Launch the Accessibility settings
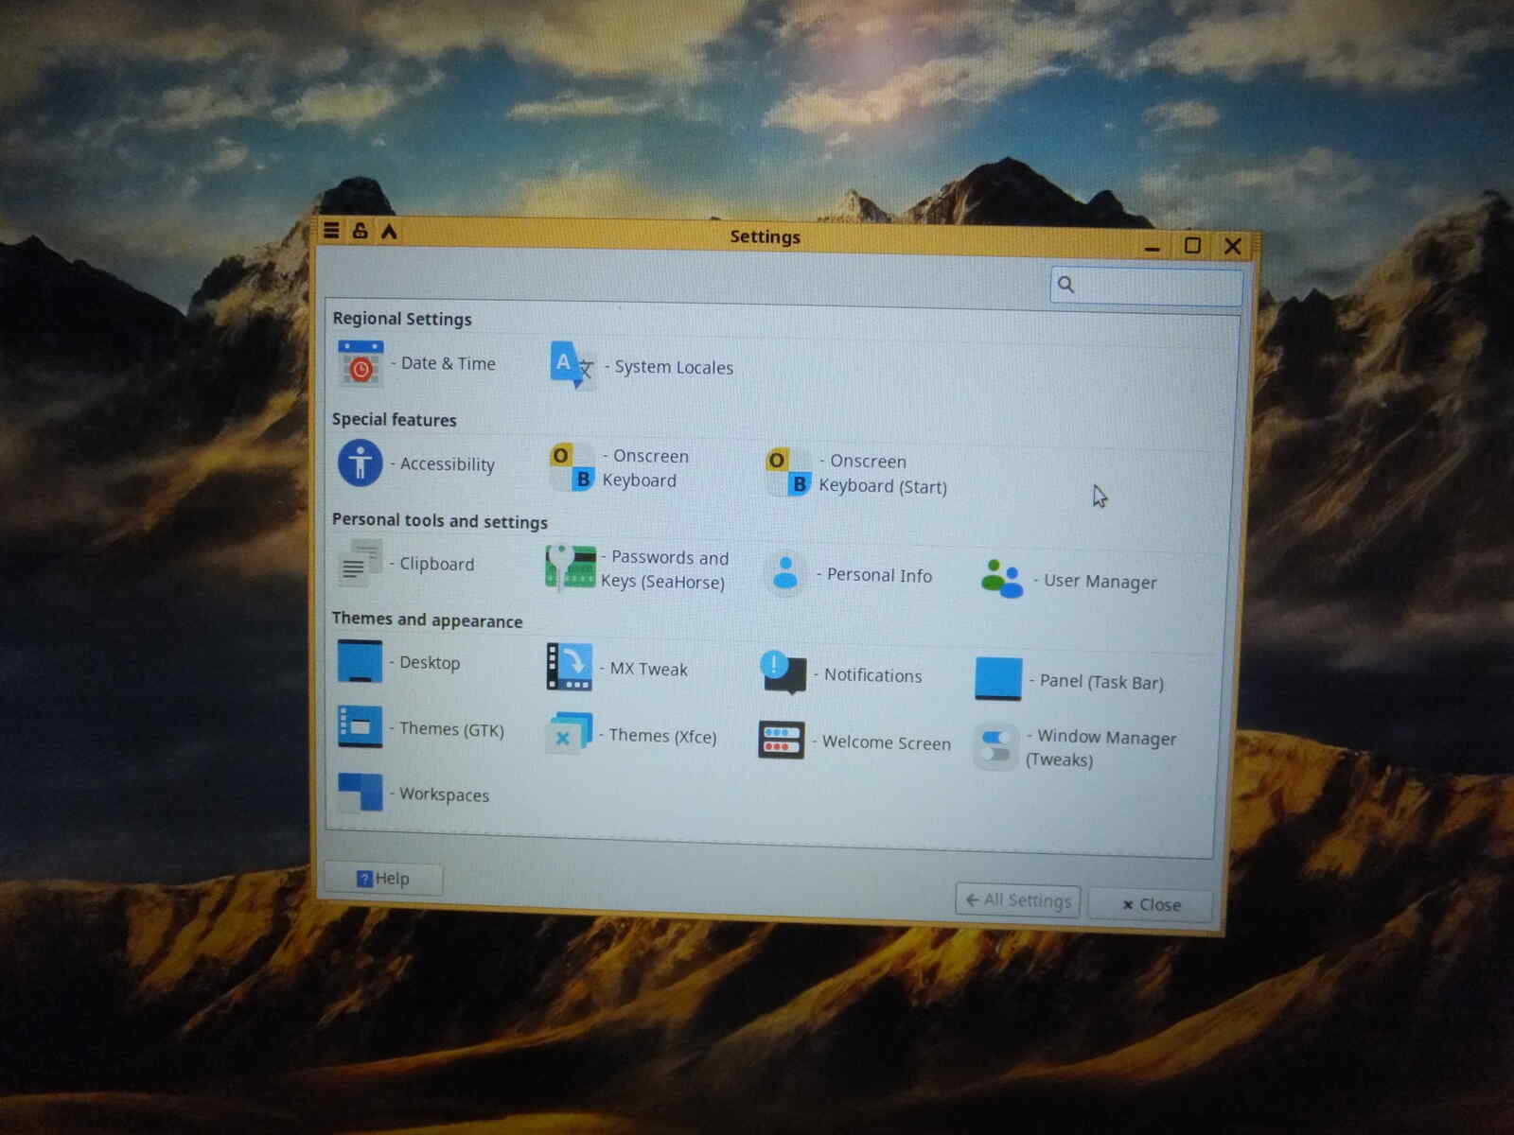1514x1135 pixels. coord(416,463)
